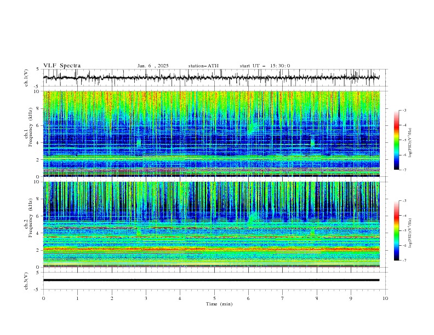Click the ch.1 spectrogram color scale bar
Image resolution: width=434 pixels, height=335 pixels.
tap(396, 140)
